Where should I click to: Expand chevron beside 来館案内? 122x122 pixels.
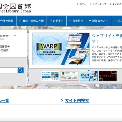click(51, 21)
